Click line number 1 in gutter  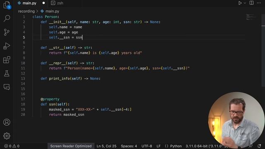(x=24, y=17)
